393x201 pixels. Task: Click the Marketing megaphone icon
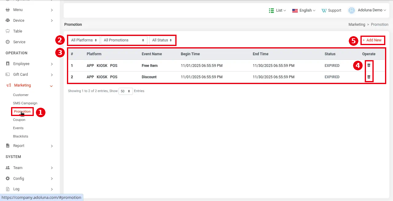(x=8, y=85)
